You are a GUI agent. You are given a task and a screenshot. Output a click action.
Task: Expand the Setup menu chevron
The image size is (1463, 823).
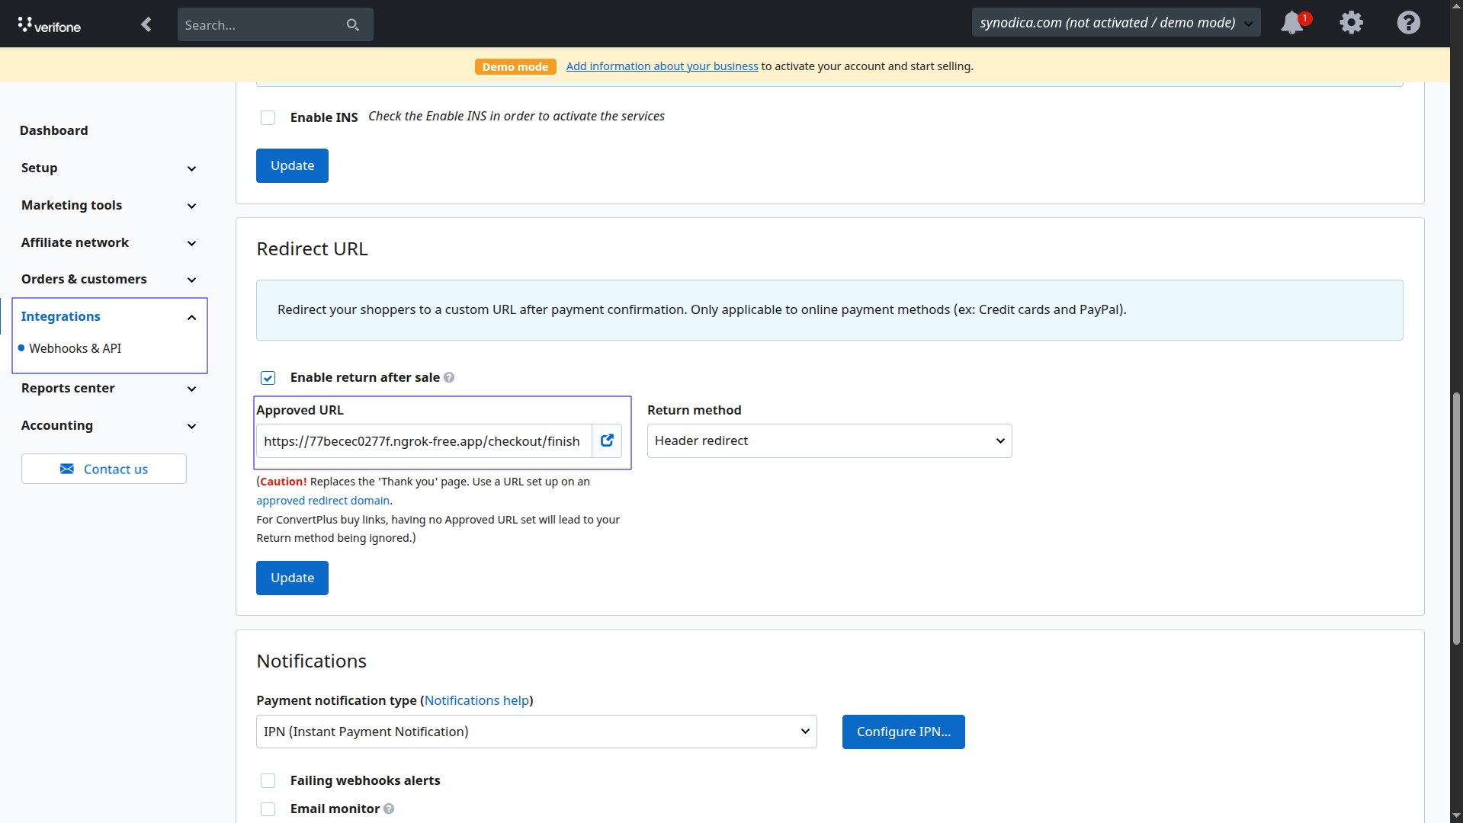(191, 168)
